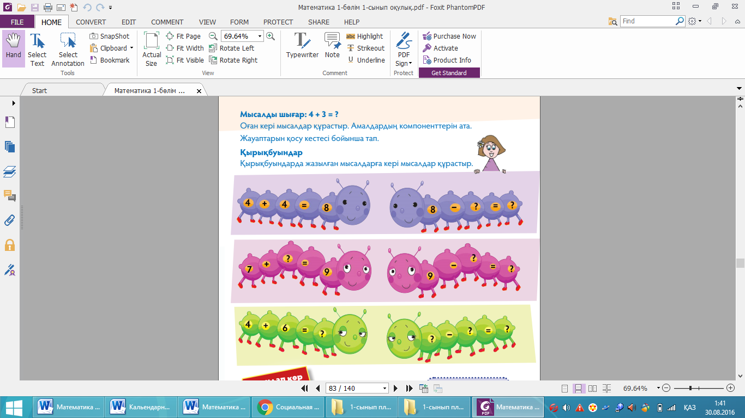Viewport: 745px width, 418px height.
Task: Click the print icon in quick access toolbar
Action: click(47, 8)
